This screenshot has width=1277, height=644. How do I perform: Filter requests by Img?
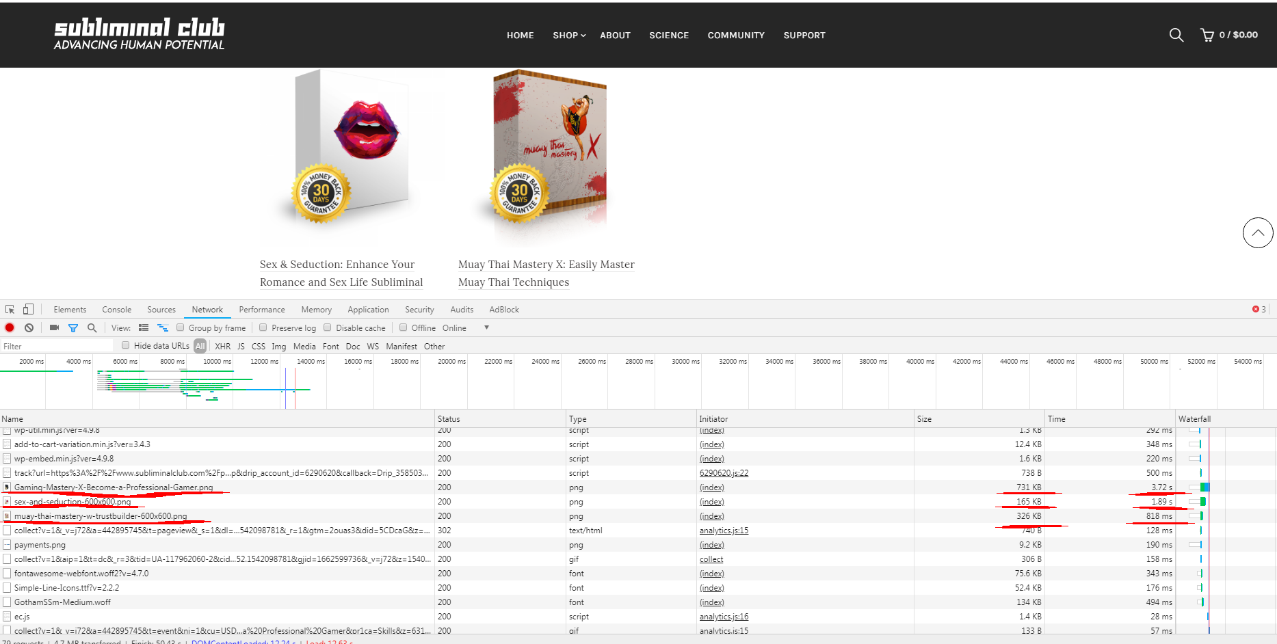tap(279, 347)
